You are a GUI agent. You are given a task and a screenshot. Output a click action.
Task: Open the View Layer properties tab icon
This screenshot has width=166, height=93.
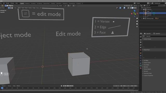[x=141, y=45]
